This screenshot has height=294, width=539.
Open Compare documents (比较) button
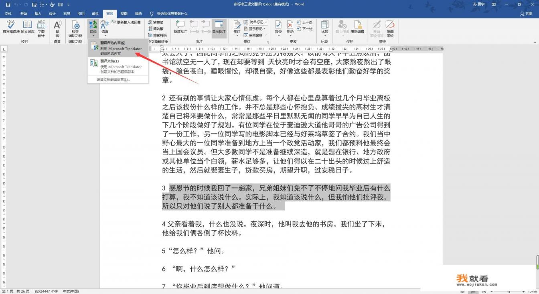coord(324,28)
